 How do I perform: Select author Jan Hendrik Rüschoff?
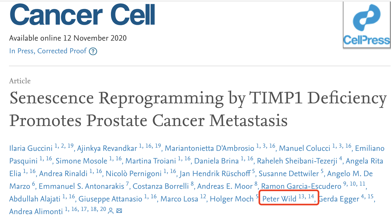tap(215, 173)
